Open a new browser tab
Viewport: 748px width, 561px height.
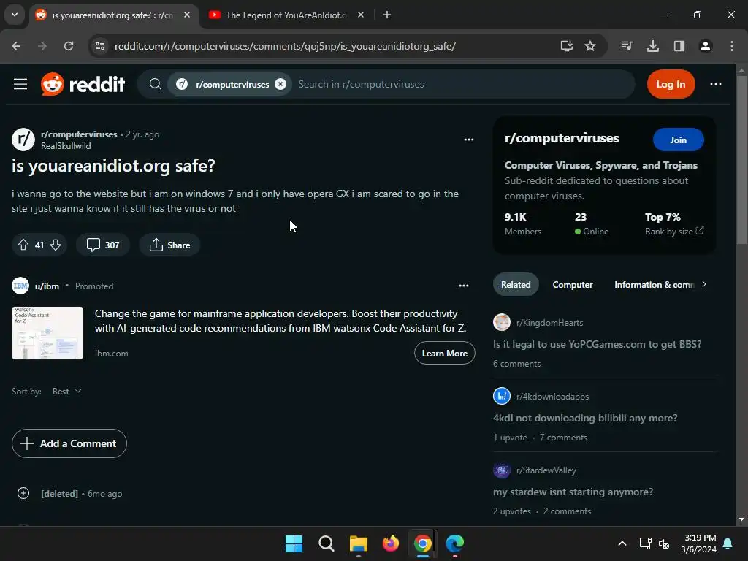(x=387, y=15)
